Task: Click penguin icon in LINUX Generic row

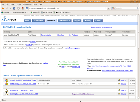Action: (6, 94)
